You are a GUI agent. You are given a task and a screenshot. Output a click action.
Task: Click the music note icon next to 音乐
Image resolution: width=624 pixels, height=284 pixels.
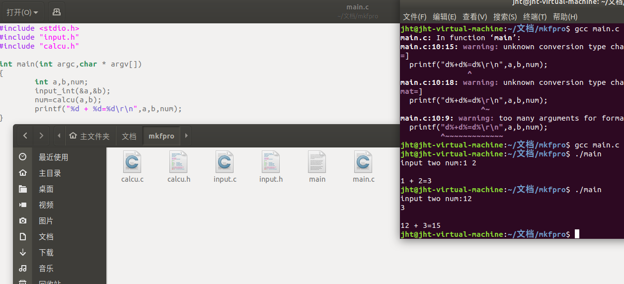click(x=22, y=268)
